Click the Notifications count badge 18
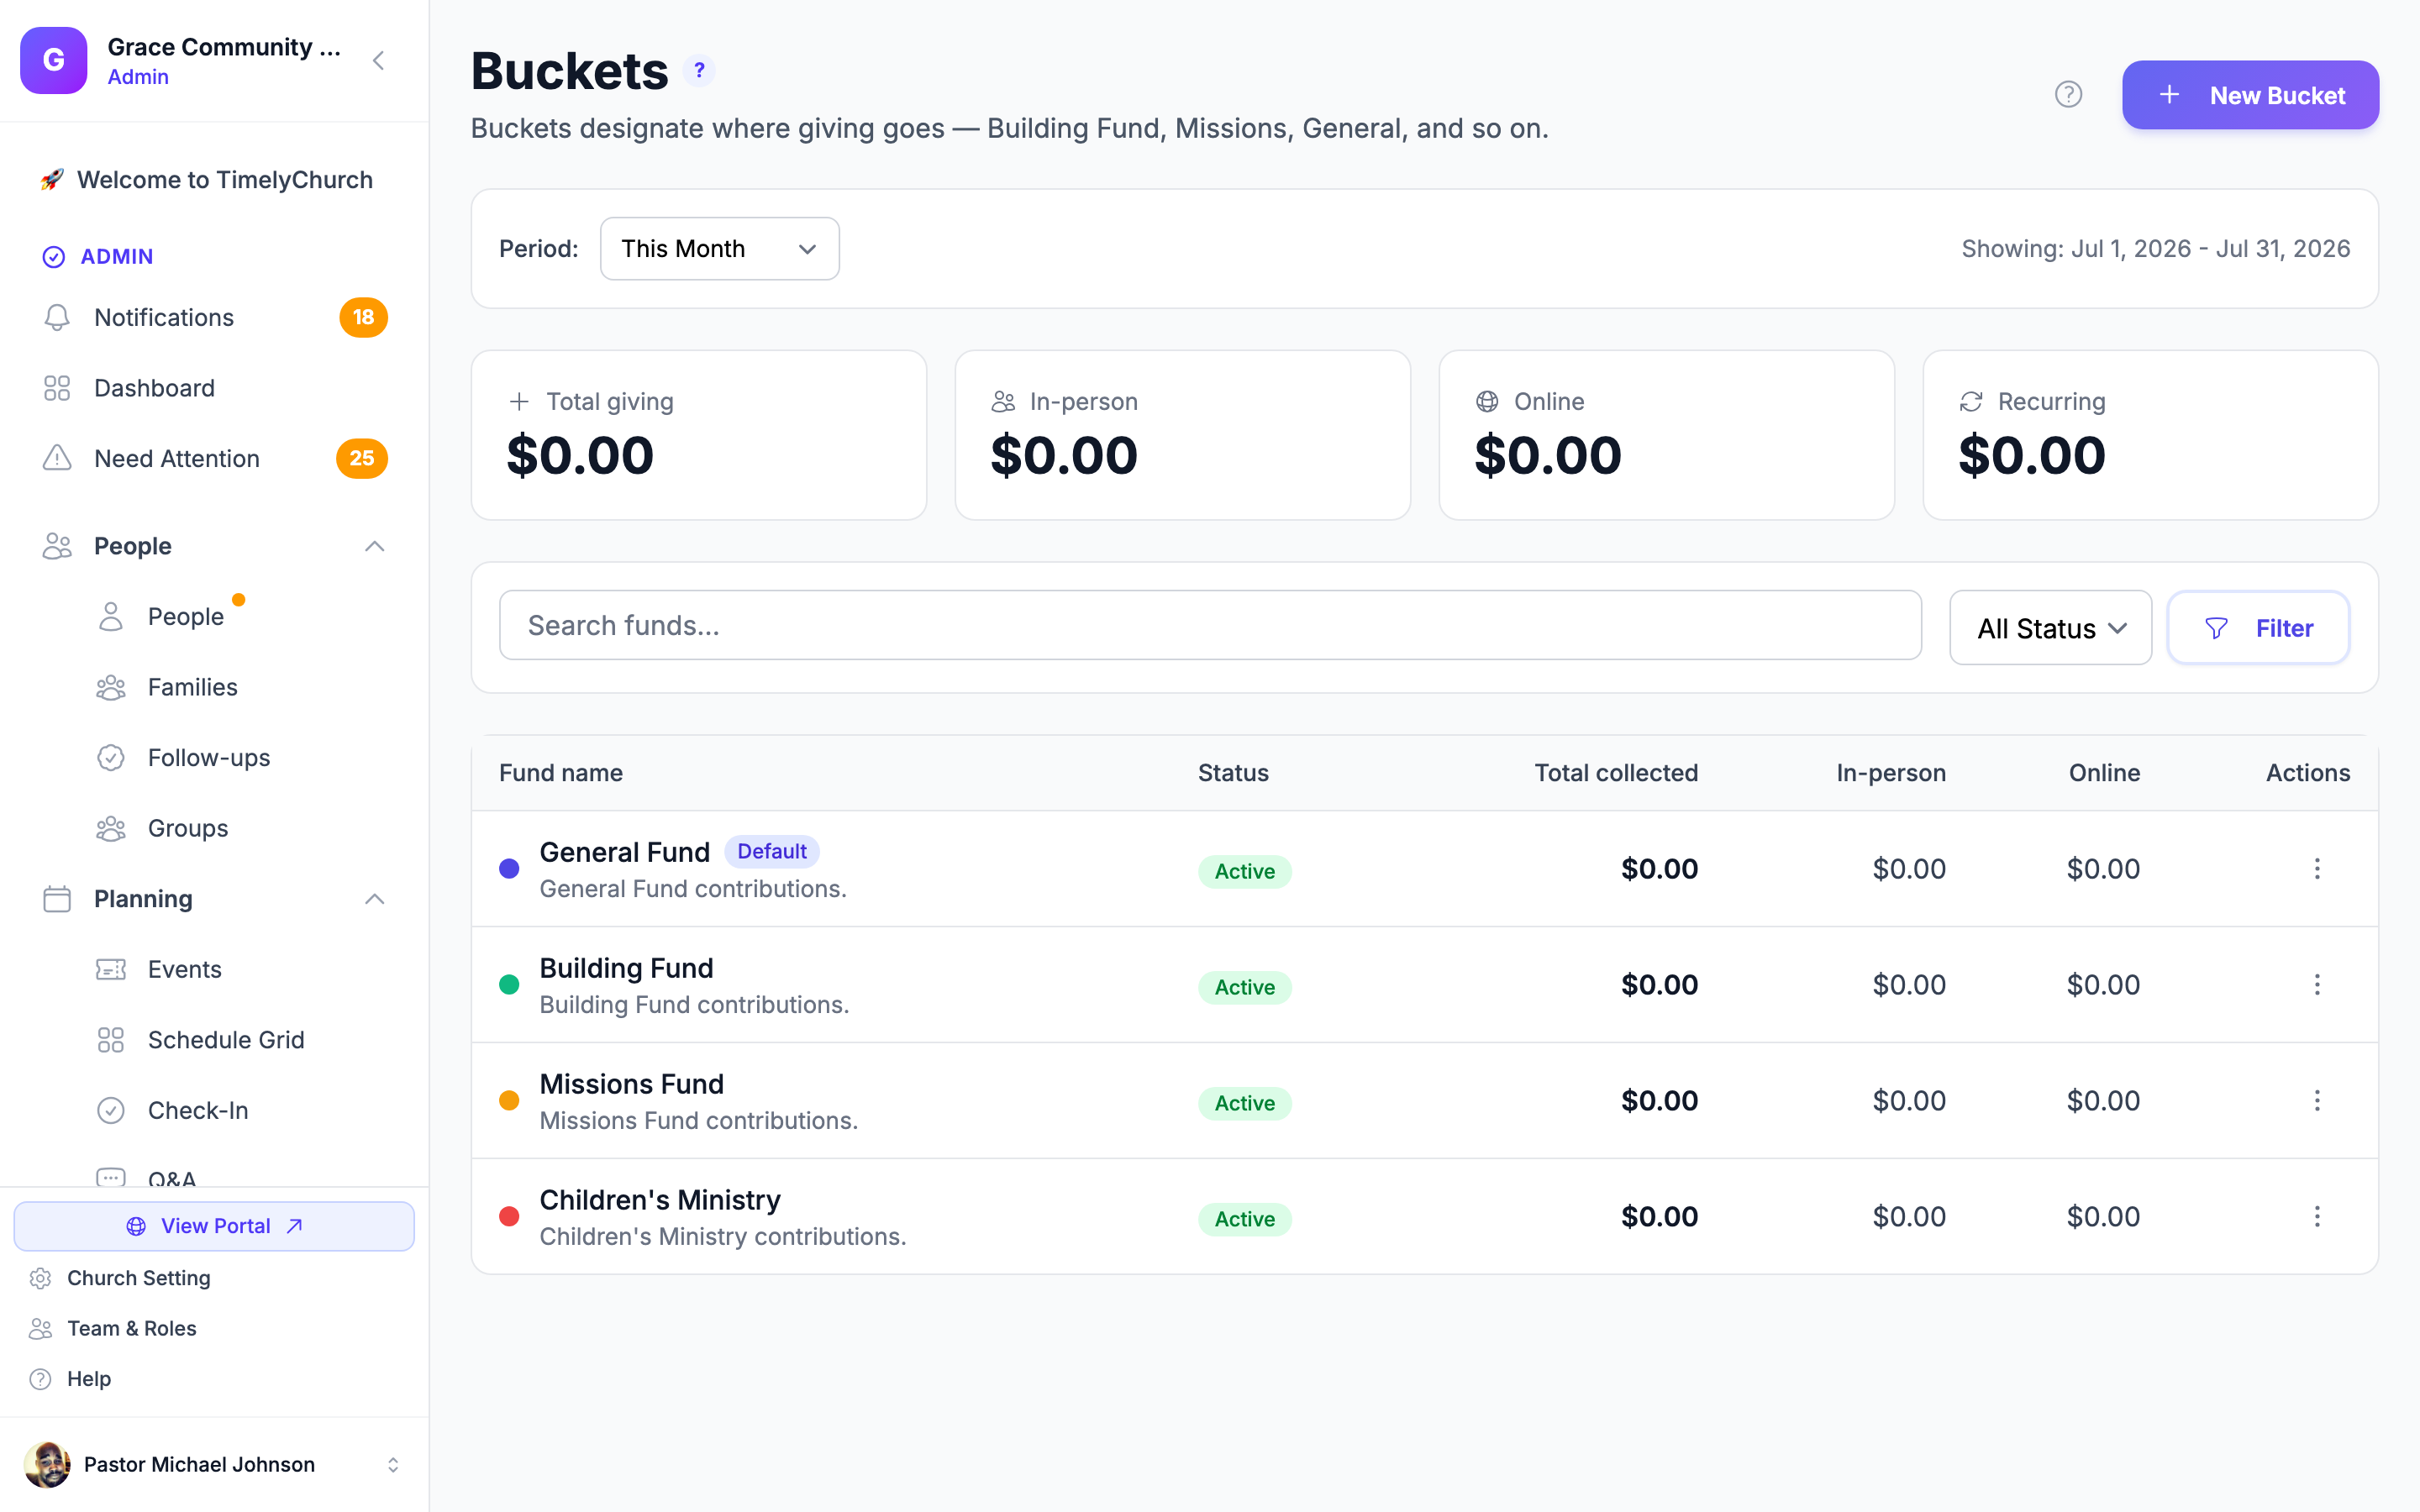This screenshot has width=2420, height=1512. click(x=363, y=317)
